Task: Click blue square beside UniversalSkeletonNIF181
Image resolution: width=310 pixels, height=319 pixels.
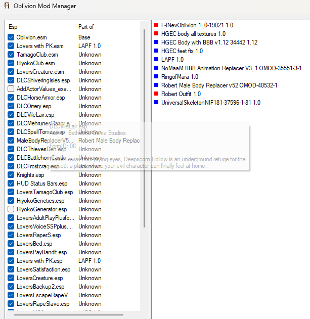Action: [156, 102]
